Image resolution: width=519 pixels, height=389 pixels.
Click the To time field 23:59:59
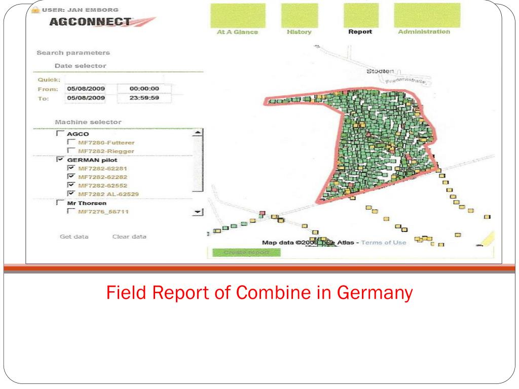[144, 98]
